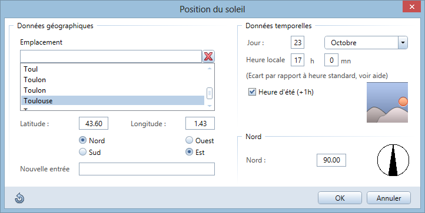The width and height of the screenshot is (425, 213).
Task: Open the Octobre month dropdown
Action: point(403,43)
